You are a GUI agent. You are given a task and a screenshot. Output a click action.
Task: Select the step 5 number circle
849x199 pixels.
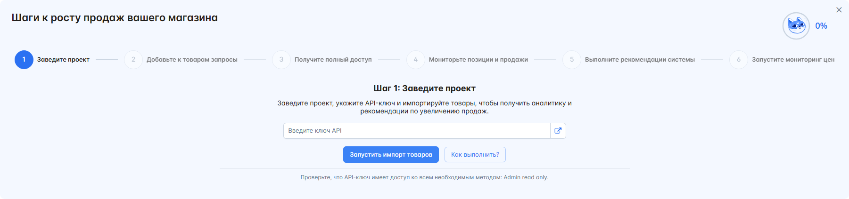click(572, 60)
